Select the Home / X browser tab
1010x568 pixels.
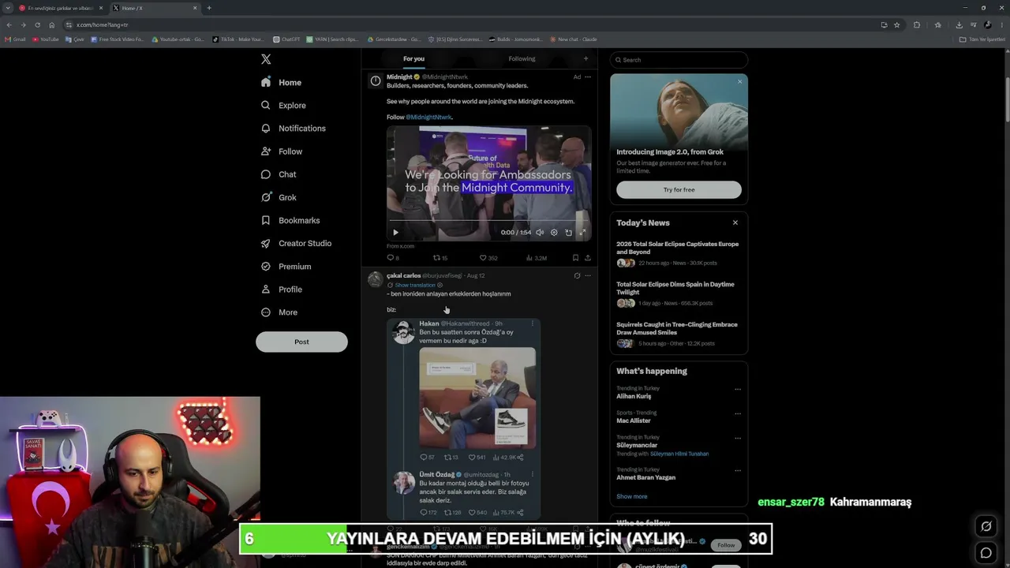[154, 8]
